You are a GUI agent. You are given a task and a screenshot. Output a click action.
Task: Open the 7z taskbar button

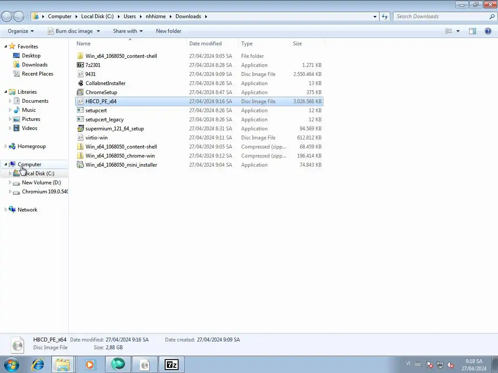point(172,365)
